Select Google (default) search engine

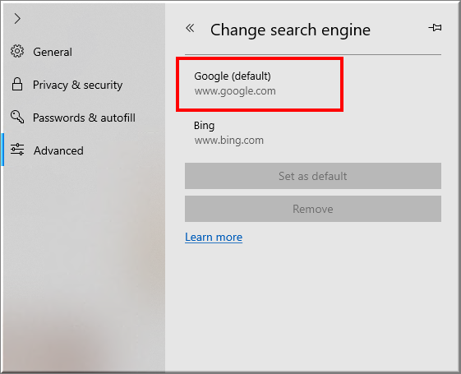[x=260, y=84]
